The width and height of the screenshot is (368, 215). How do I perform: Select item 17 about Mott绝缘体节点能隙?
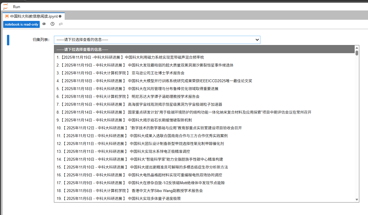pos(204,183)
